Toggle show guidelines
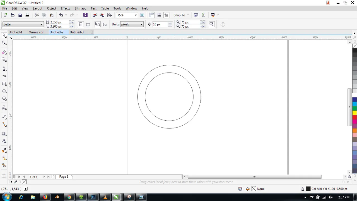The height and width of the screenshot is (201, 357). click(x=166, y=15)
